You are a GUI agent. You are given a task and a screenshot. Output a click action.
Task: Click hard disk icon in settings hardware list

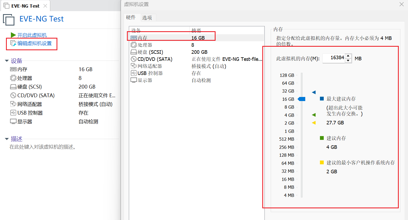click(134, 52)
